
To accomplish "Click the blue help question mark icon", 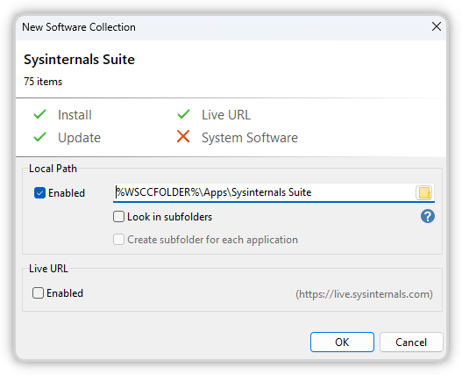I will (427, 216).
